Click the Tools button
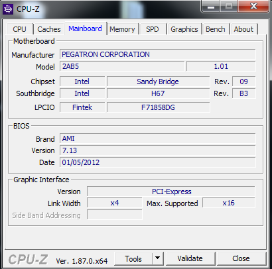This screenshot has height=269, width=272. (133, 258)
